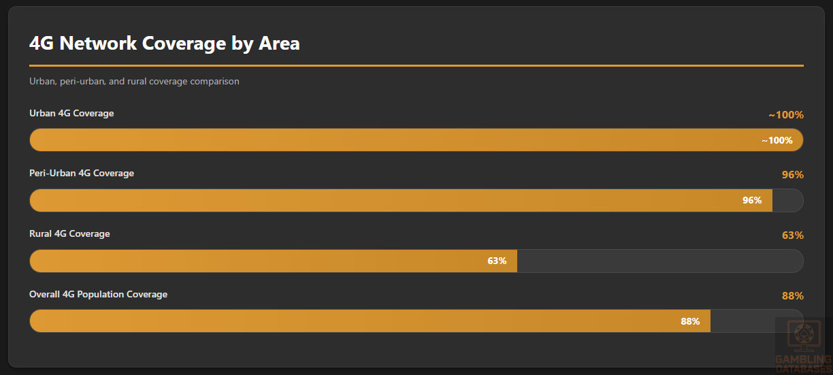This screenshot has height=375, width=833.
Task: Click the ~100% value above the urban bar
Action: point(786,115)
